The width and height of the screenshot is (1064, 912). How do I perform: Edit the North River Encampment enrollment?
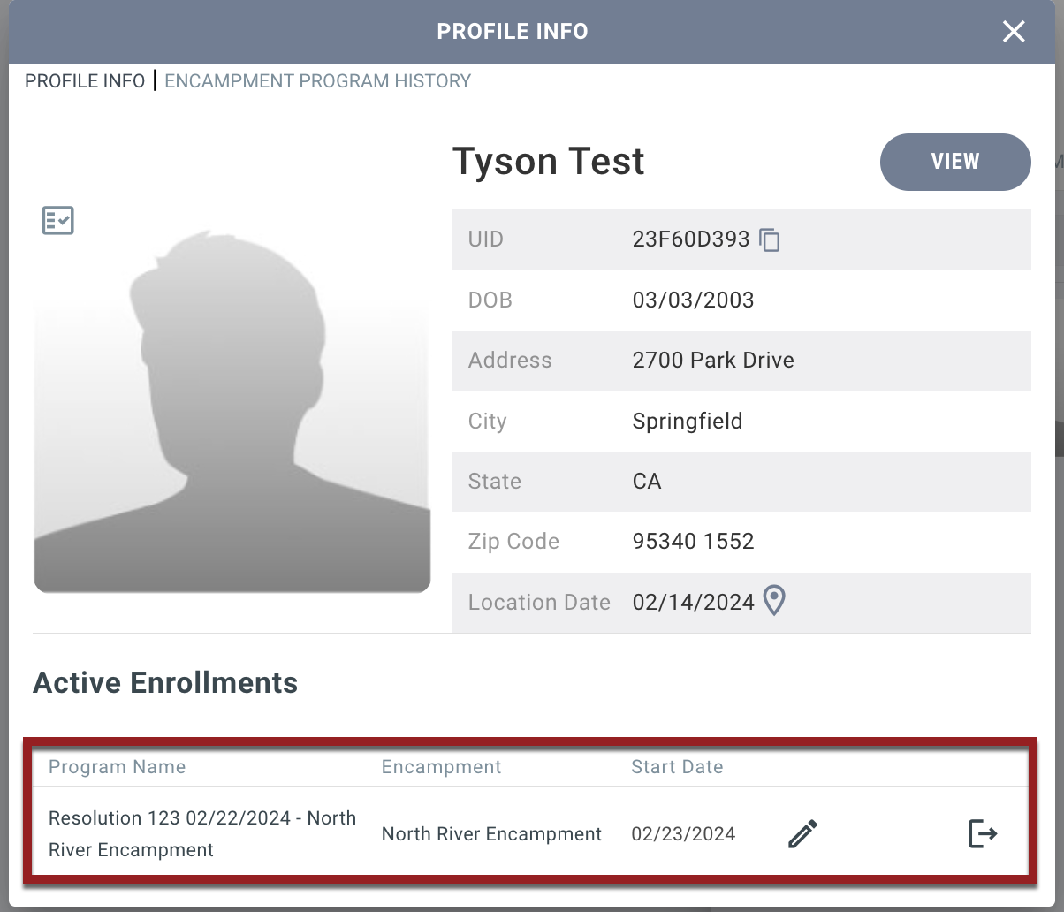(802, 833)
